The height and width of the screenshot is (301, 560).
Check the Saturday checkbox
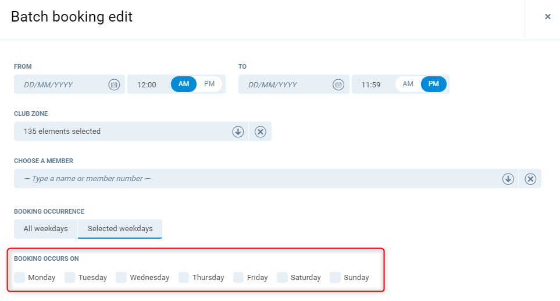coord(283,278)
